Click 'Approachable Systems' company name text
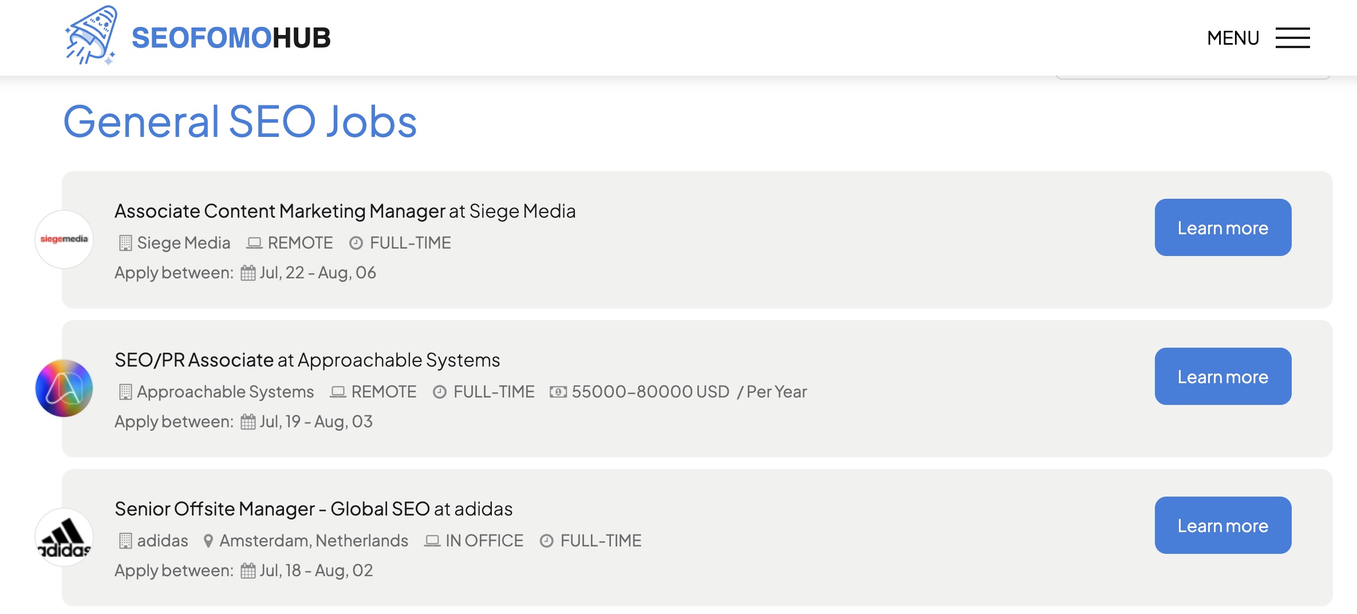This screenshot has width=1357, height=614. 226,392
